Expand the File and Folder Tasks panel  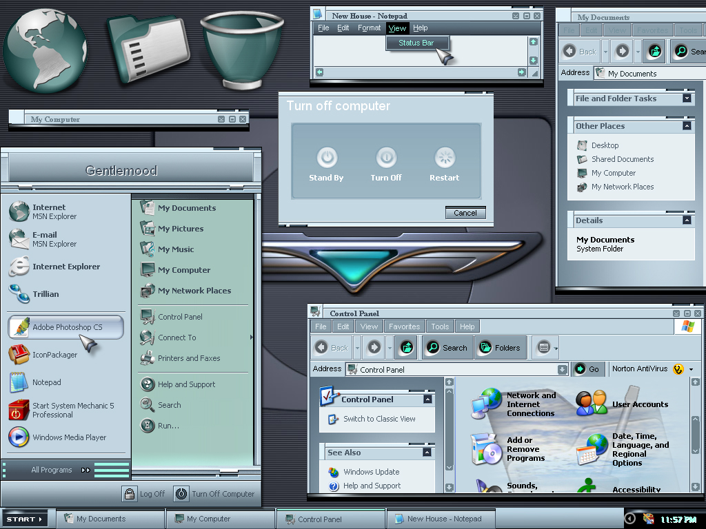click(x=687, y=98)
